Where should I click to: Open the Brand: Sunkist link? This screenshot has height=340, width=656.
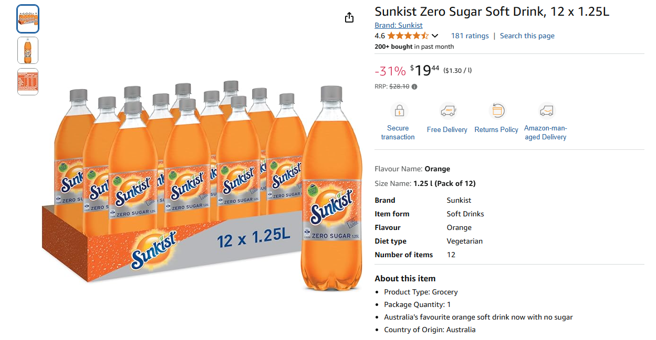(x=398, y=25)
